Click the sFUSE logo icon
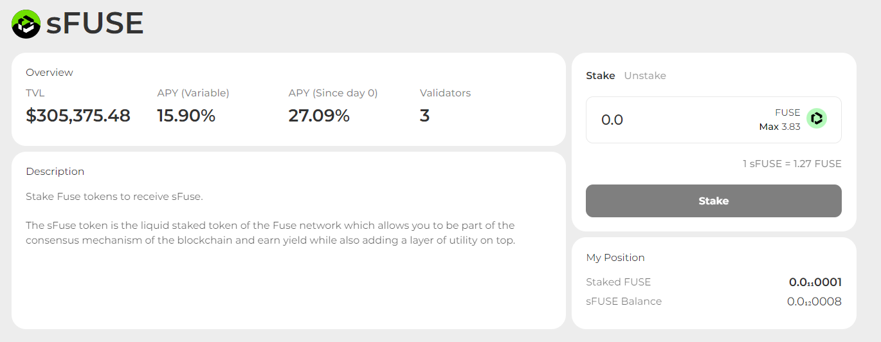The width and height of the screenshot is (881, 342). 26,24
